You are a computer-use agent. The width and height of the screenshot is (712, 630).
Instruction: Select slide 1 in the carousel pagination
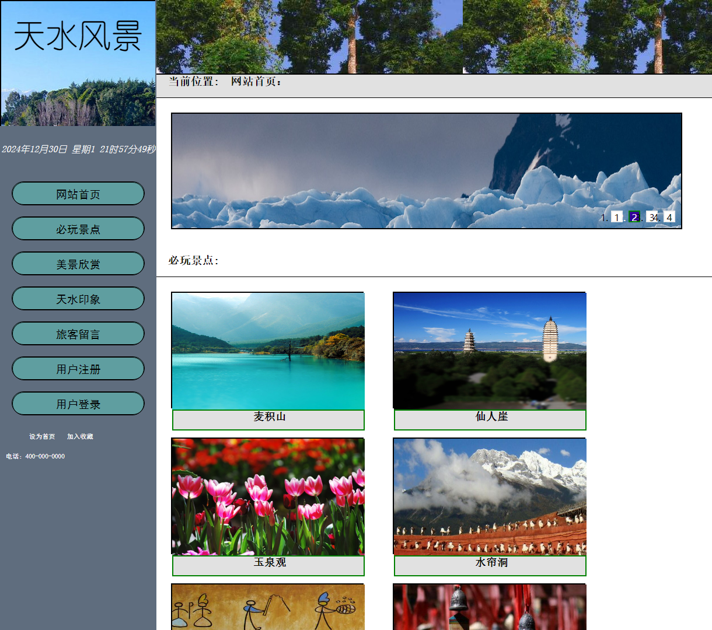coord(617,217)
